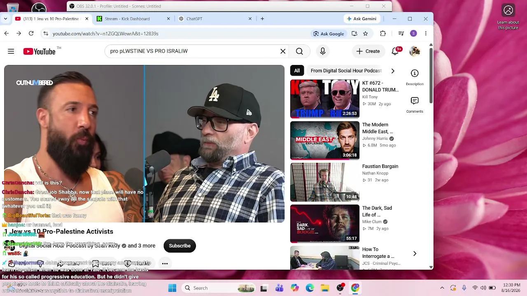Image resolution: width=527 pixels, height=296 pixels.
Task: Open the video Comments panel
Action: tap(415, 104)
